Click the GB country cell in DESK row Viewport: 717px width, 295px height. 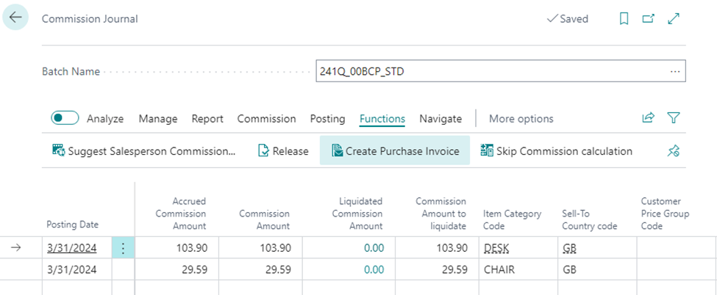pos(596,247)
